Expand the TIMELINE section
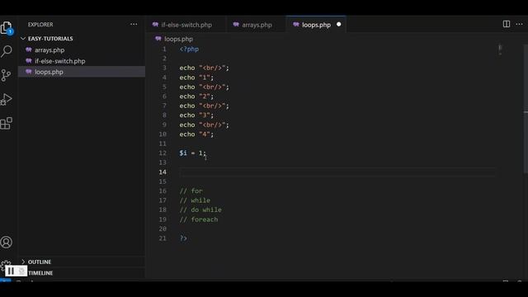 [40, 273]
